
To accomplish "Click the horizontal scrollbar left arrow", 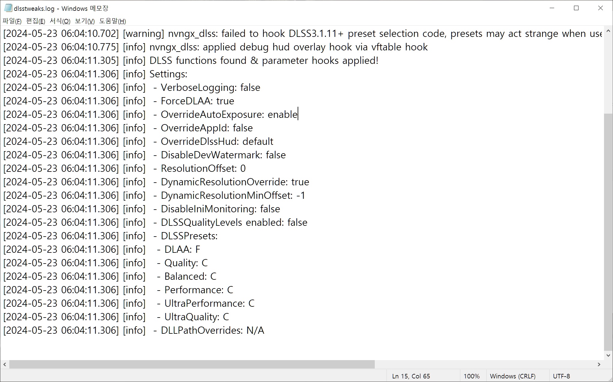I will 5,364.
